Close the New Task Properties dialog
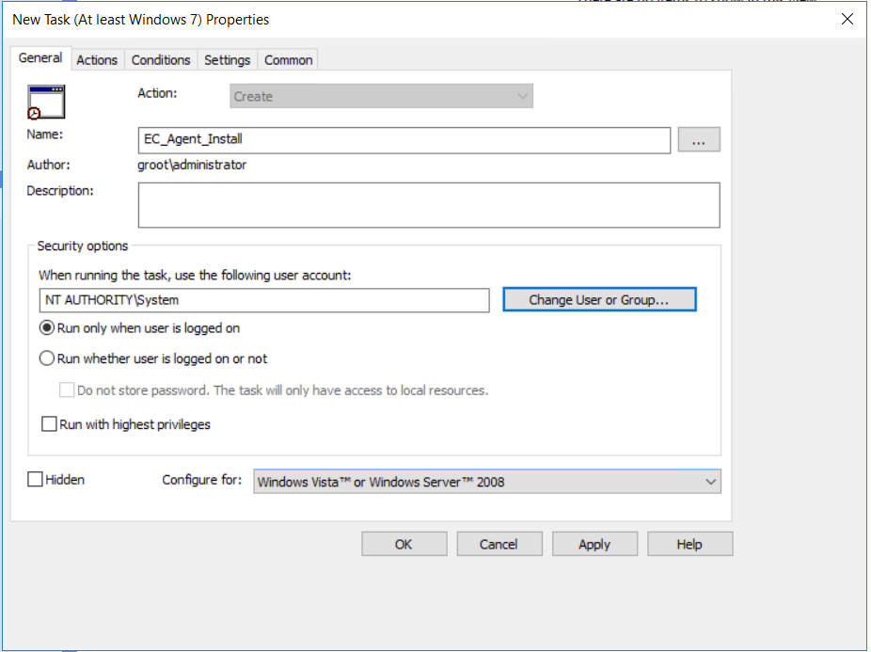This screenshot has height=652, width=871. point(847,19)
